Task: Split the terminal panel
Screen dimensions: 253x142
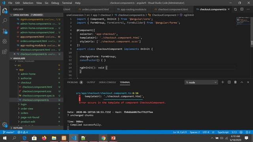Action: tap(229, 82)
